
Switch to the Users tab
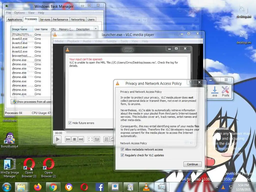(x=91, y=19)
